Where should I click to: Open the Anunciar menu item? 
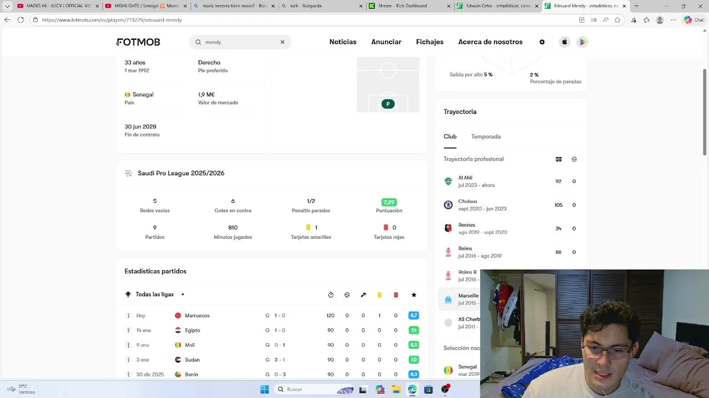[x=386, y=42]
